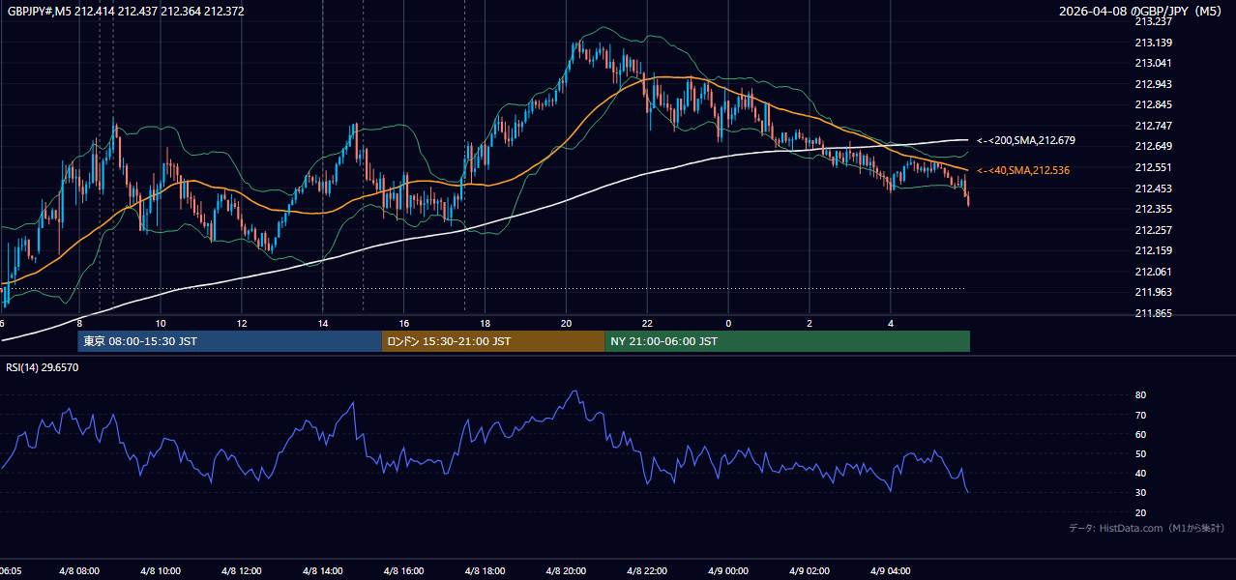Click the 212.257 price axis label
Screen dimensions: 1236x580
(1154, 230)
